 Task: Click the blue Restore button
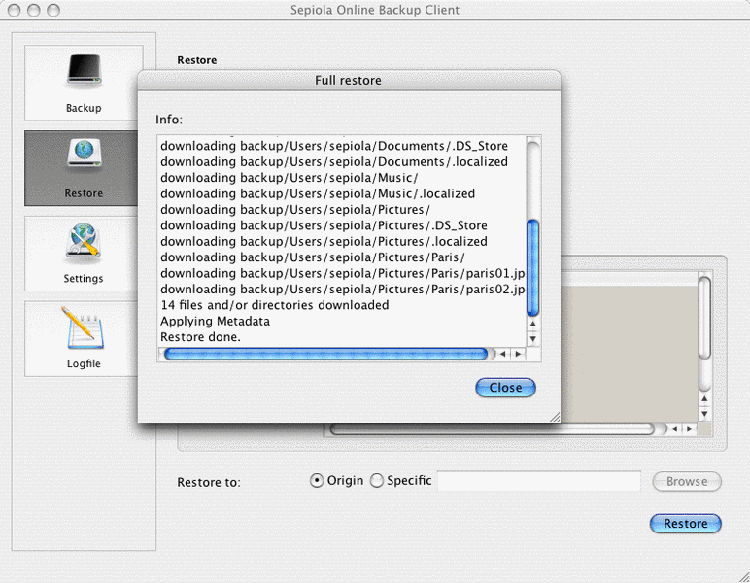coord(686,523)
